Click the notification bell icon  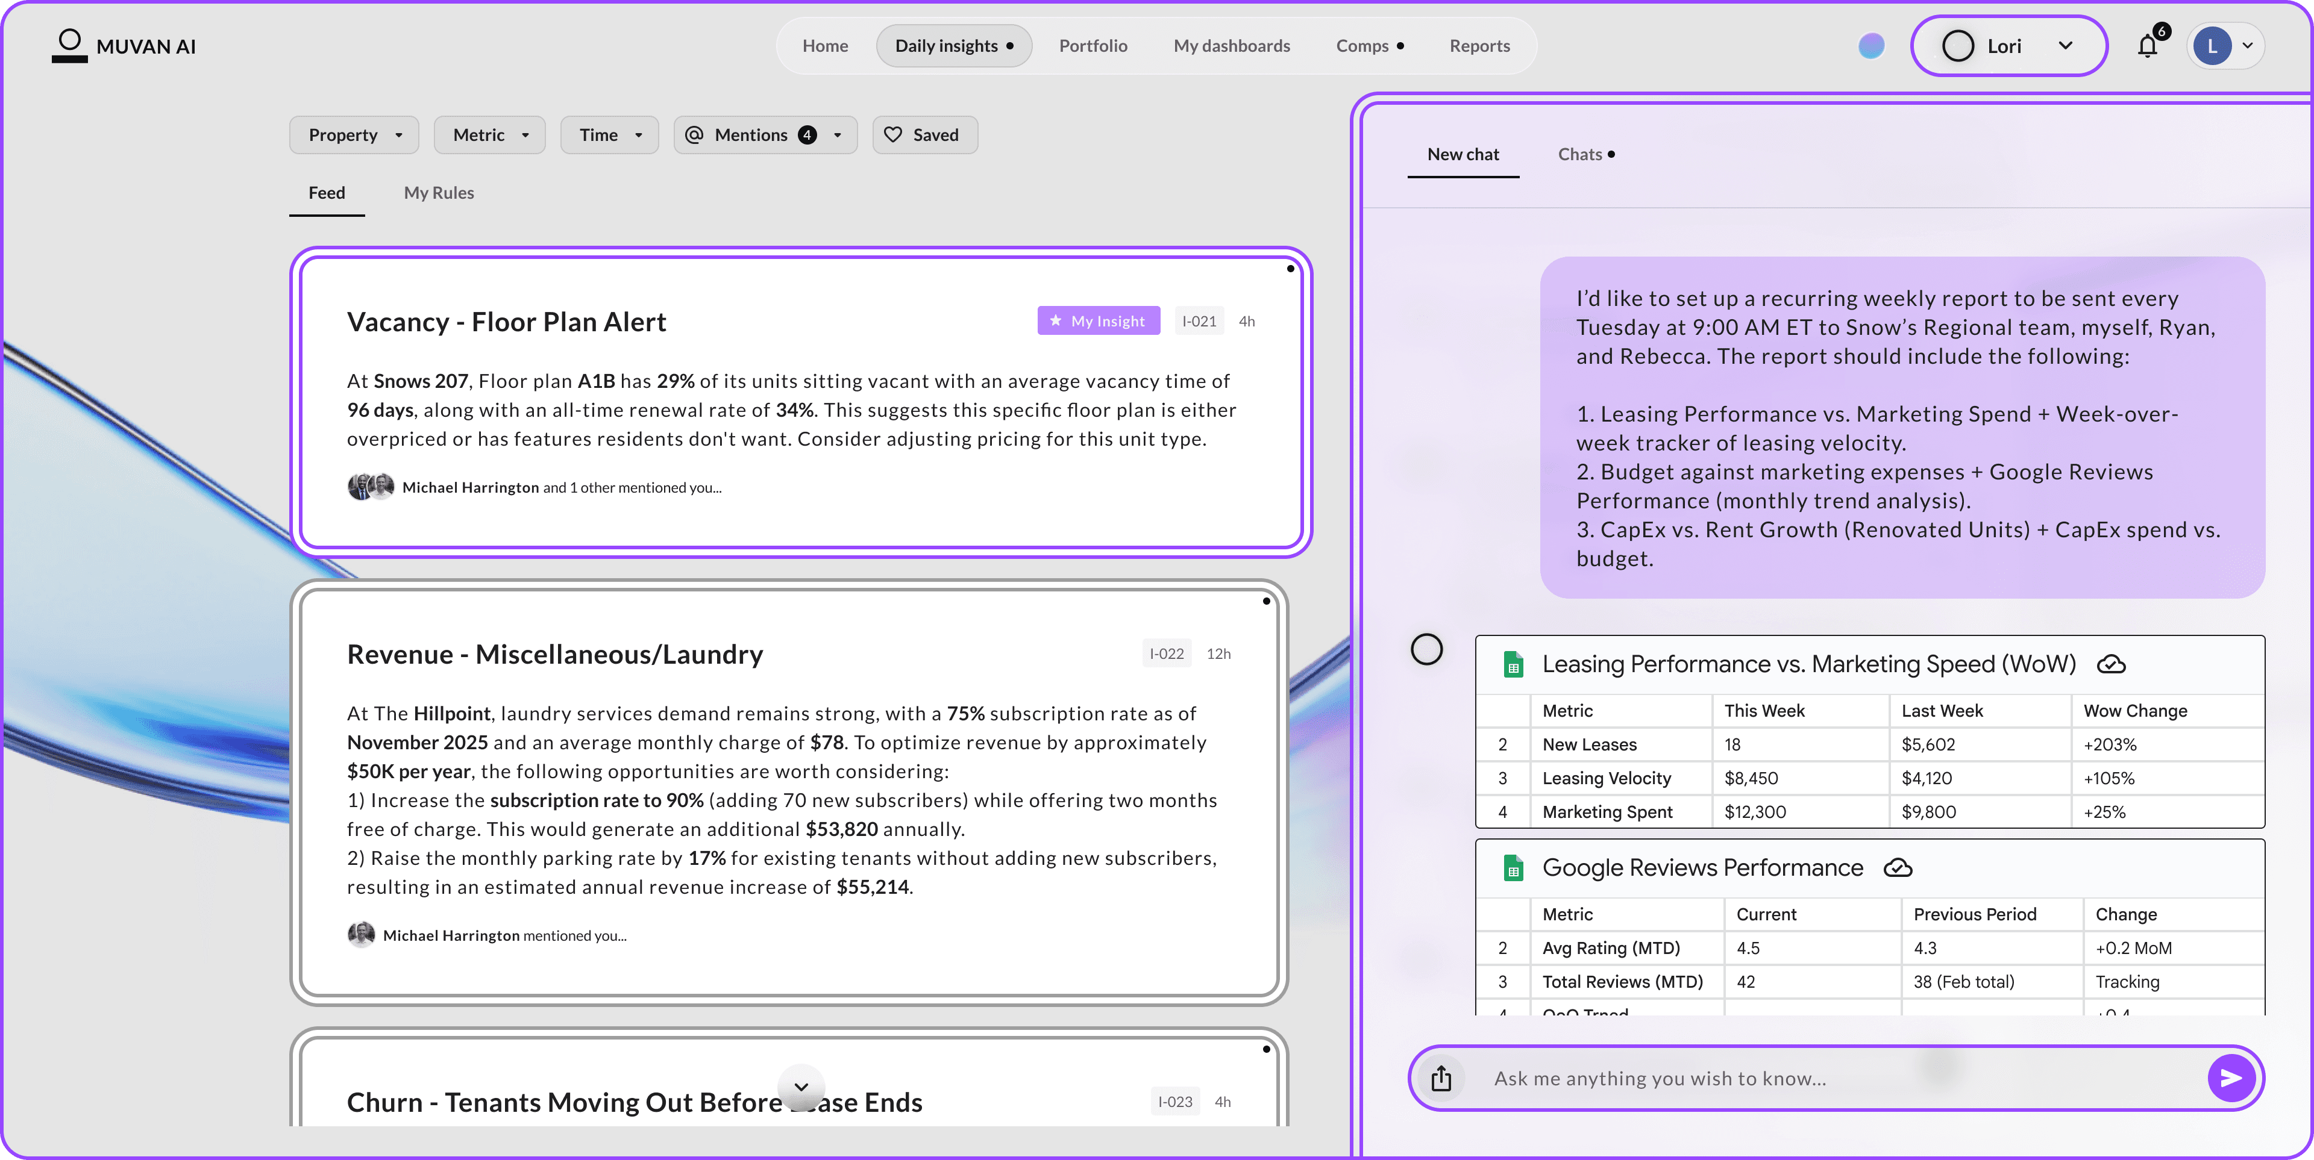[2147, 46]
